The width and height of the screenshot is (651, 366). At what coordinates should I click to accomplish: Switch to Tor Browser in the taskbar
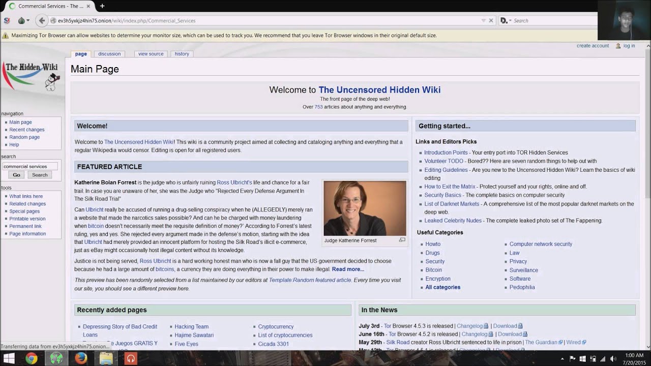pos(56,358)
